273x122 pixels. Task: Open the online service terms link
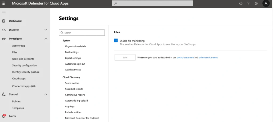click(208, 57)
